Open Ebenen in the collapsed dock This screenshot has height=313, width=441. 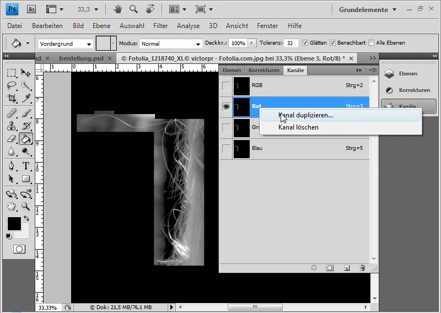[x=408, y=74]
